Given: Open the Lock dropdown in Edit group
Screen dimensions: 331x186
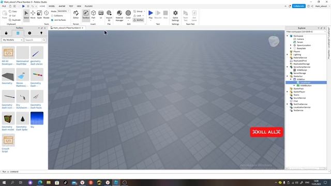Looking at the screenshot, I should pos(143,16).
